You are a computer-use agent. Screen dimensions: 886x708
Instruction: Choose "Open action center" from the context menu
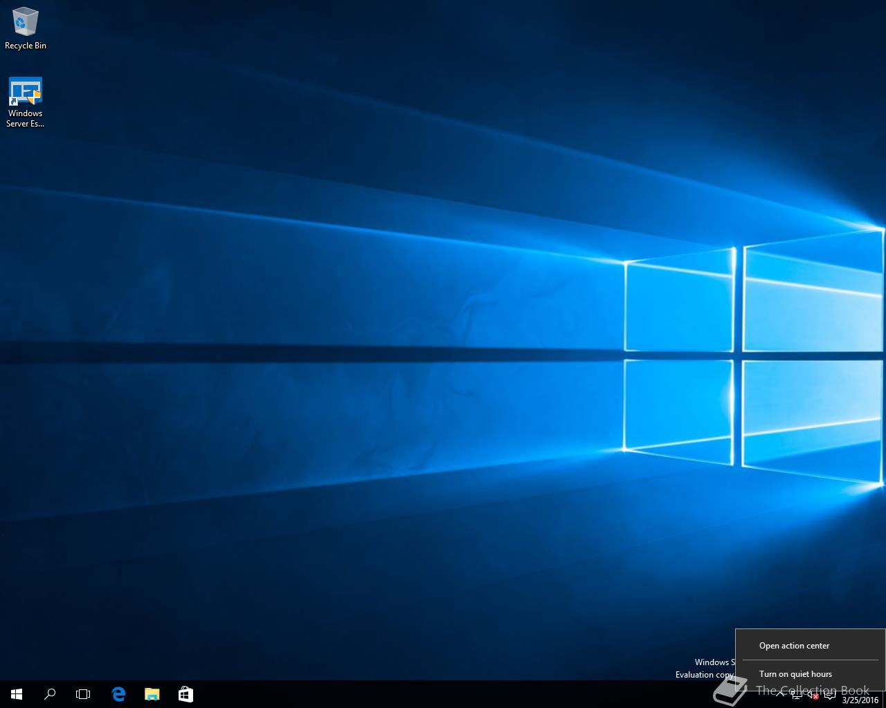click(x=794, y=646)
